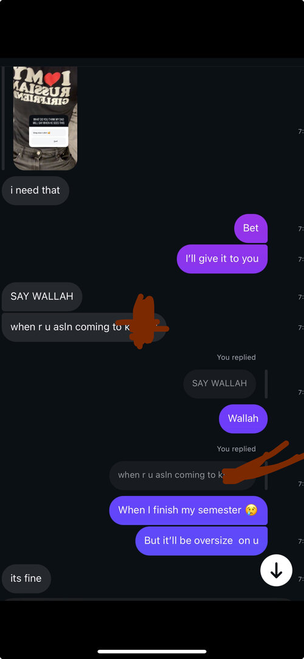The height and width of the screenshot is (659, 304).
Task: Select the 'I'll give it to you' bubble
Action: pyautogui.click(x=222, y=258)
